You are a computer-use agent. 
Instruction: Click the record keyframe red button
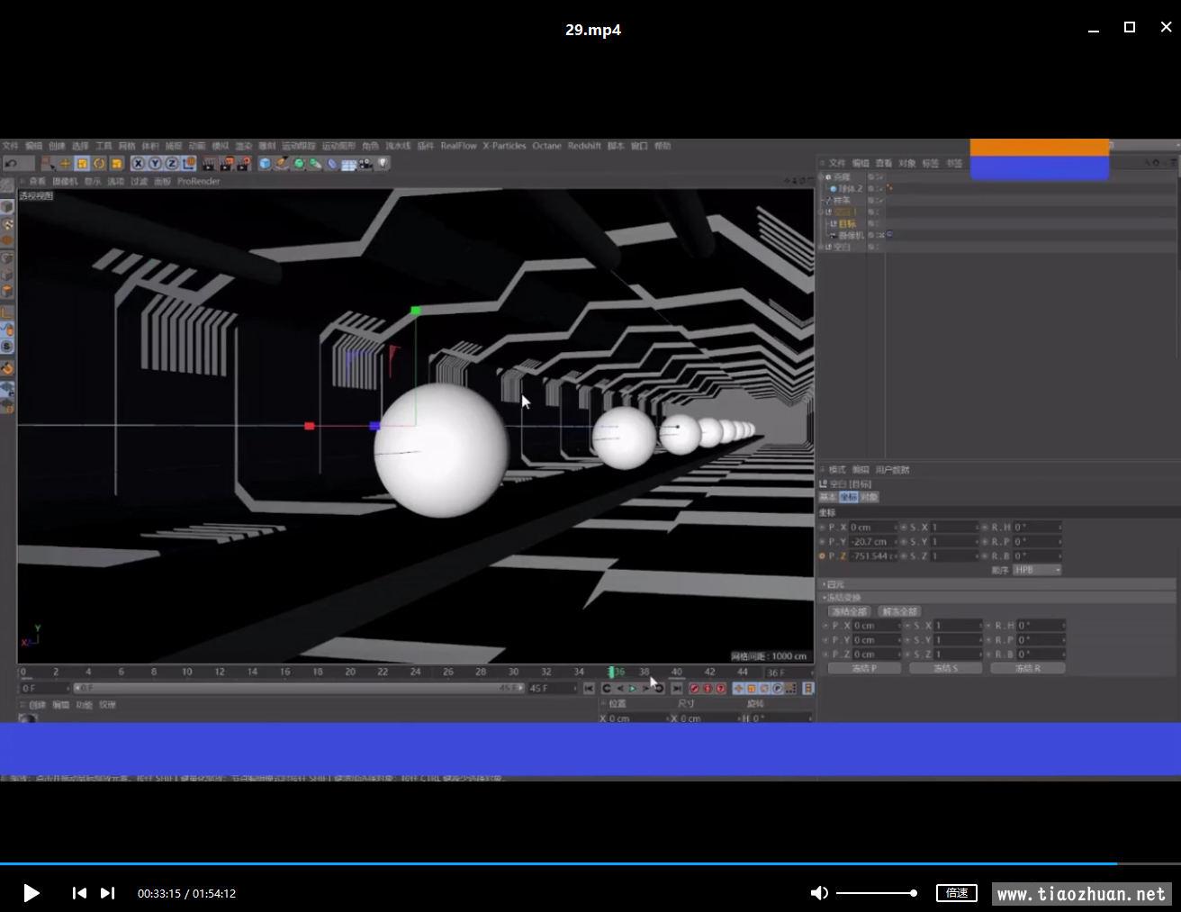coord(694,689)
